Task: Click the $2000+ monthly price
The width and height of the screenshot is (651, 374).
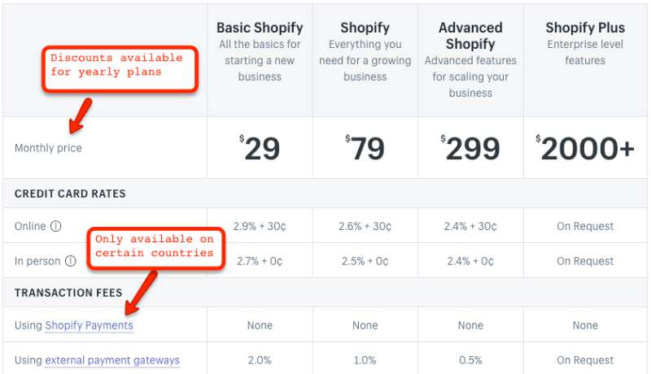Action: [585, 148]
